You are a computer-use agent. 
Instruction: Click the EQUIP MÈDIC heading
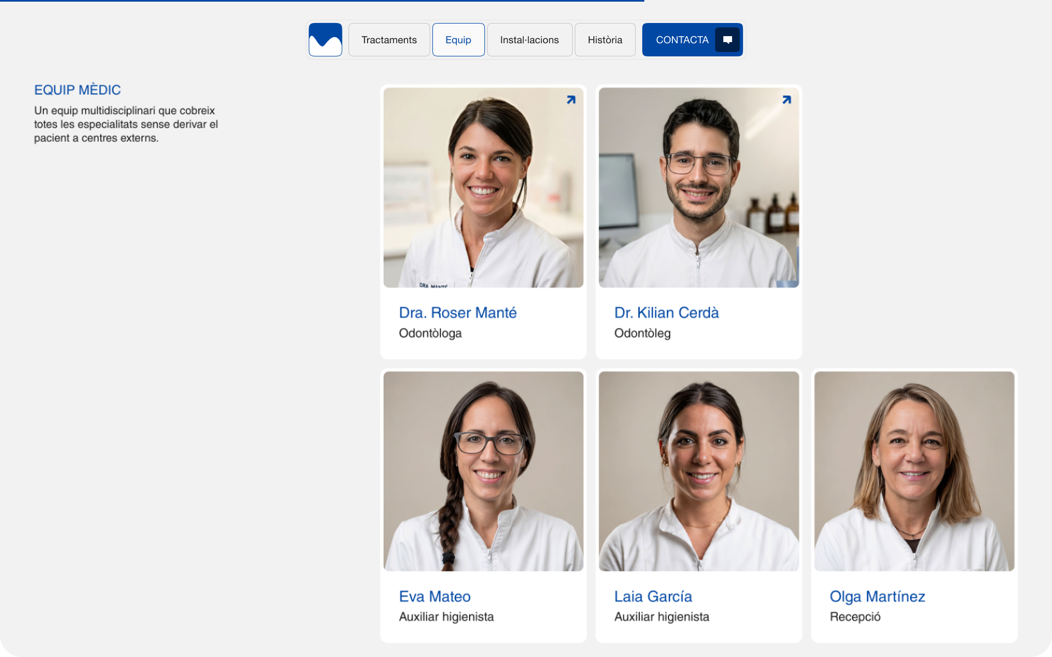click(77, 90)
